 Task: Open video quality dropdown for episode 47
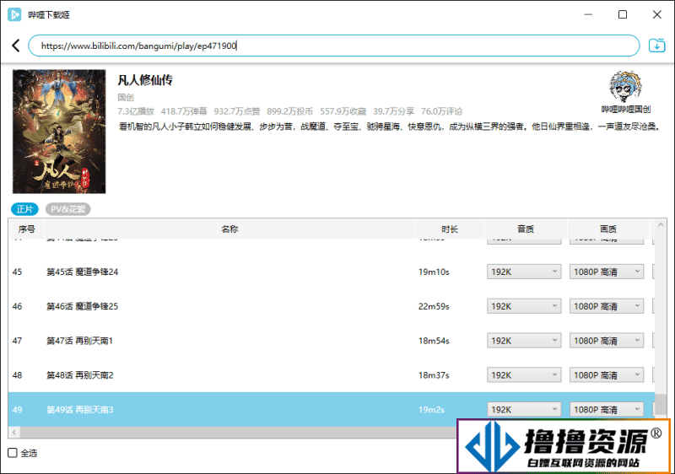point(607,341)
